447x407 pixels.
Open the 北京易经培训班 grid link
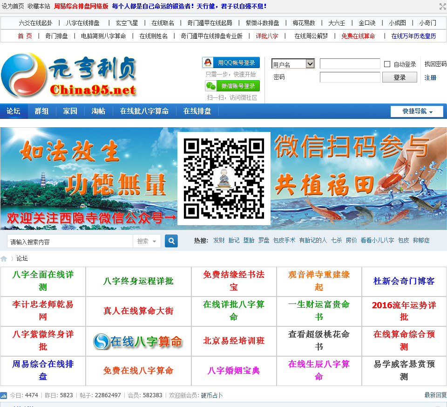[x=234, y=341]
